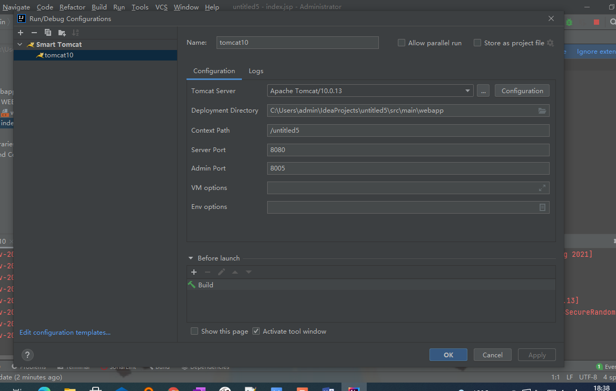Move configuration into new folder
This screenshot has width=616, height=391.
point(62,33)
